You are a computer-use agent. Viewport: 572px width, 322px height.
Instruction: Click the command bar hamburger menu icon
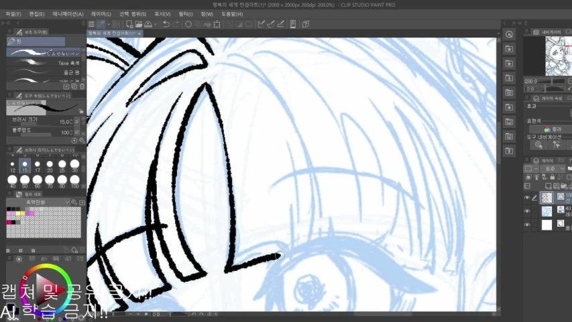(x=92, y=24)
